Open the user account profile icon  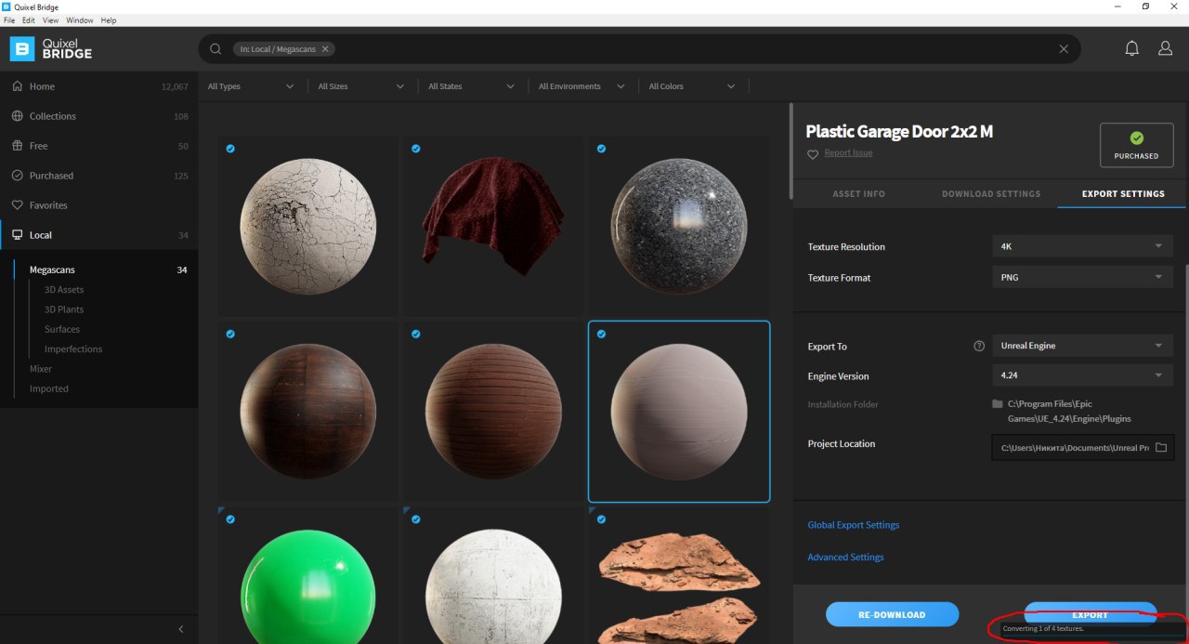1165,48
